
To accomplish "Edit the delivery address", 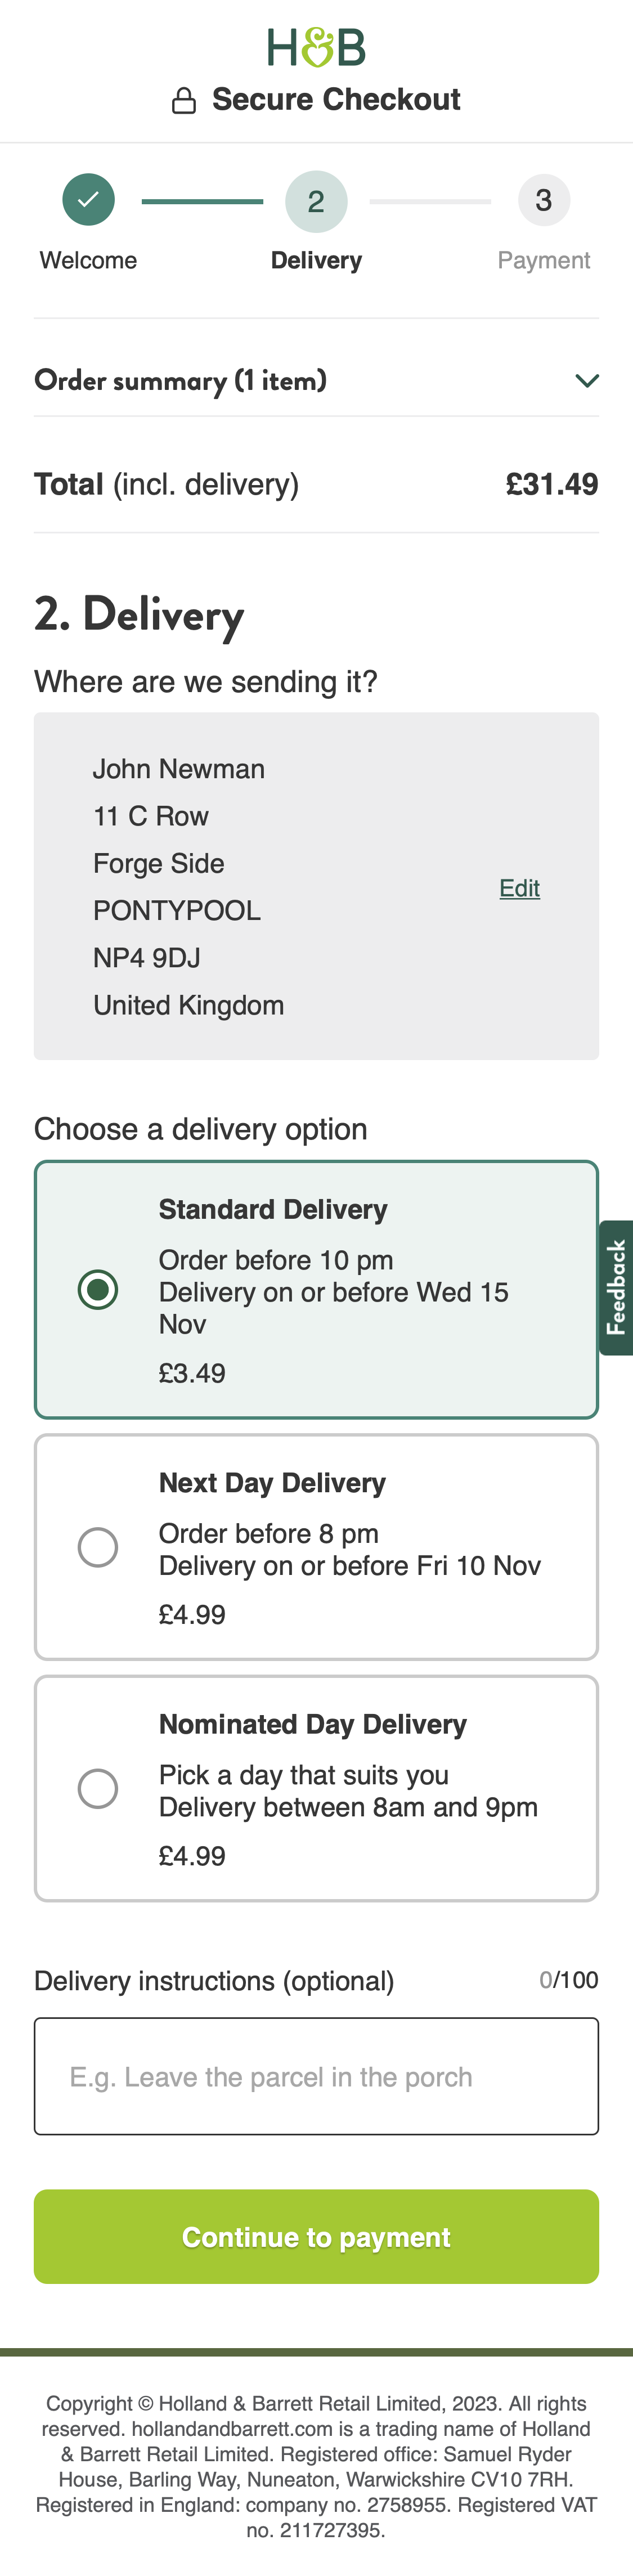I will 519,888.
